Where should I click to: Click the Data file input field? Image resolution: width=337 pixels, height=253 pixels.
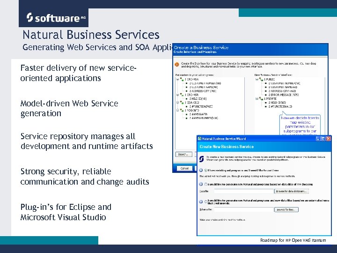click(x=244, y=191)
